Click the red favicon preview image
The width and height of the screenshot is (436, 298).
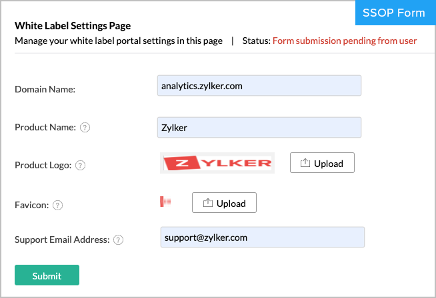165,202
